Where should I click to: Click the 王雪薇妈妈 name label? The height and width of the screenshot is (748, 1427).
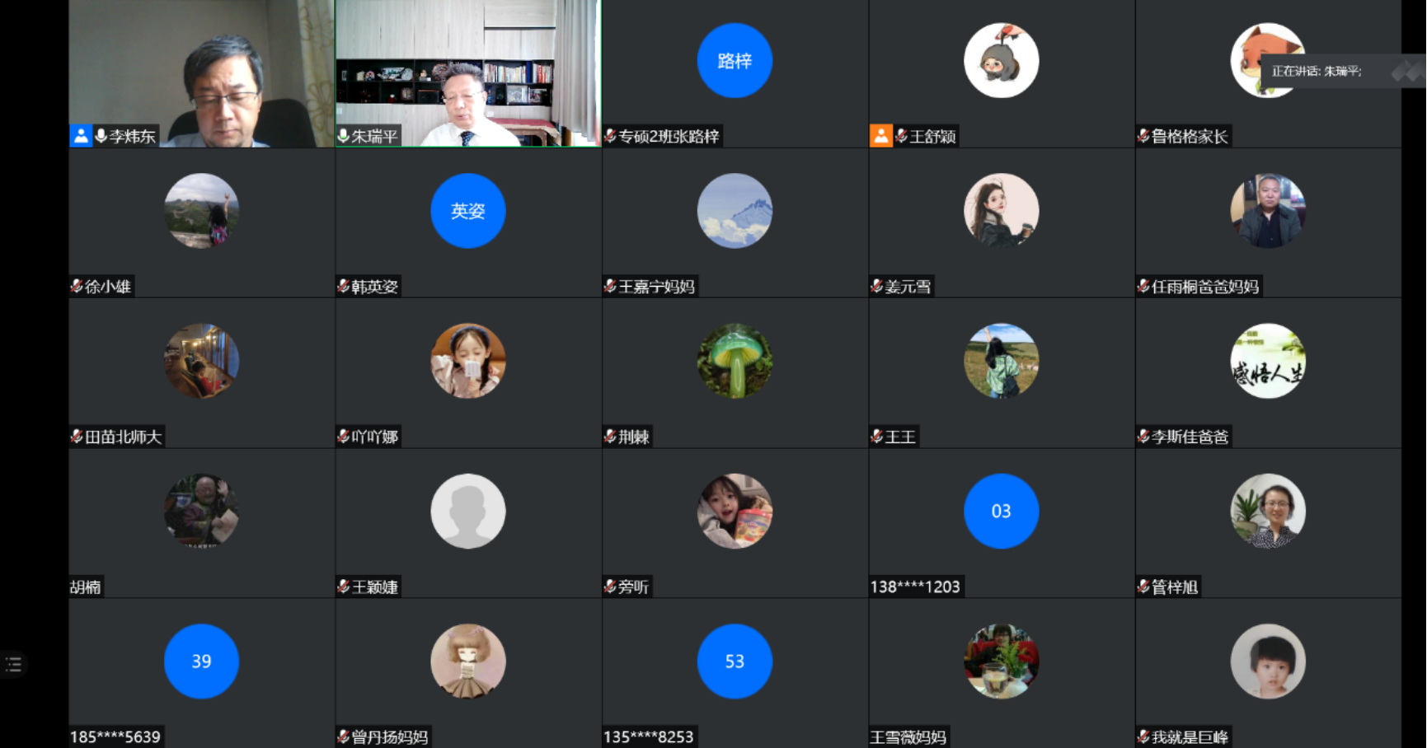coord(908,737)
